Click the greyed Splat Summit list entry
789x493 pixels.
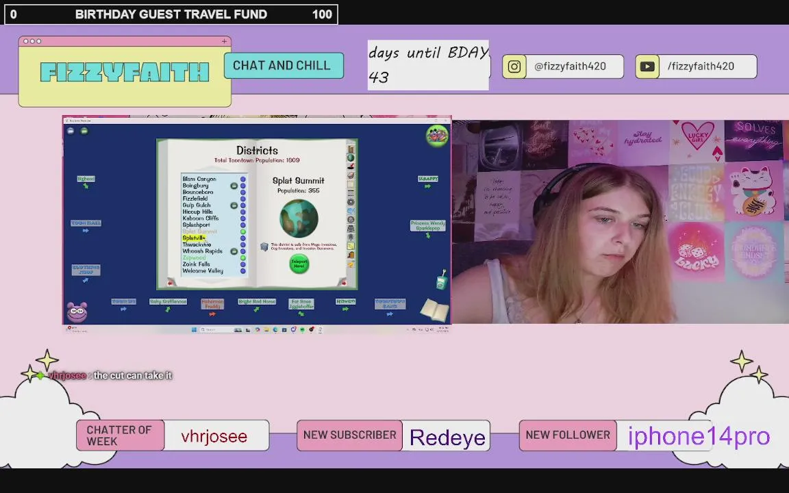coord(200,231)
